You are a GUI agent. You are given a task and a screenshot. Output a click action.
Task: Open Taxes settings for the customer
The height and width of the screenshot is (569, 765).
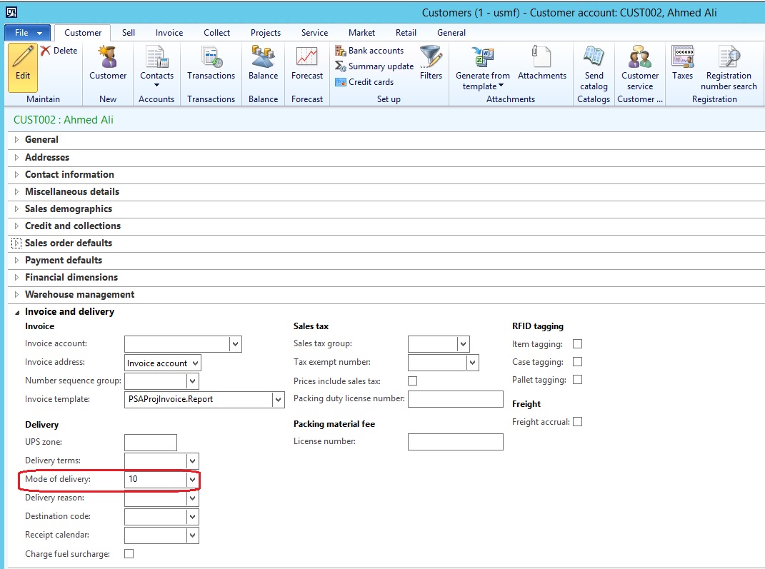click(682, 68)
